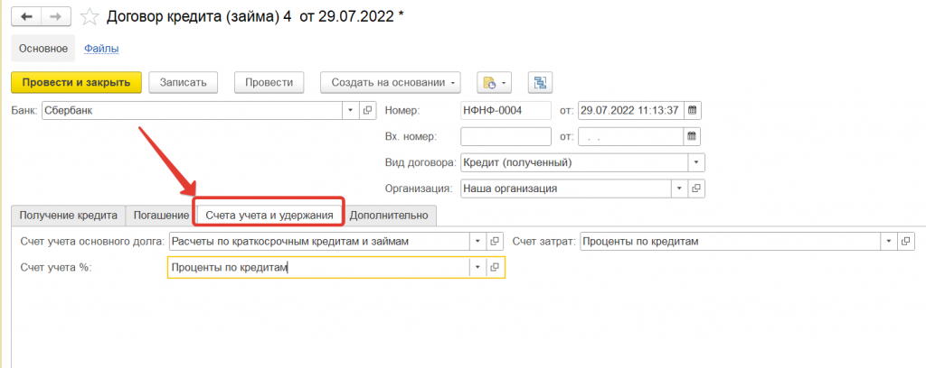Expand the Счет затрат dropdown
The height and width of the screenshot is (368, 926).
tap(890, 242)
